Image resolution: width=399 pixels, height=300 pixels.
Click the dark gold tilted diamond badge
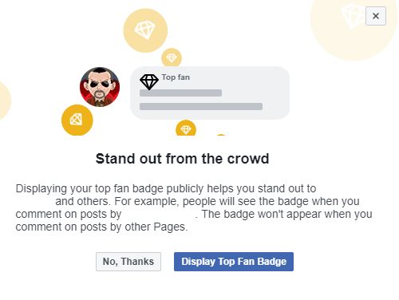(x=77, y=120)
